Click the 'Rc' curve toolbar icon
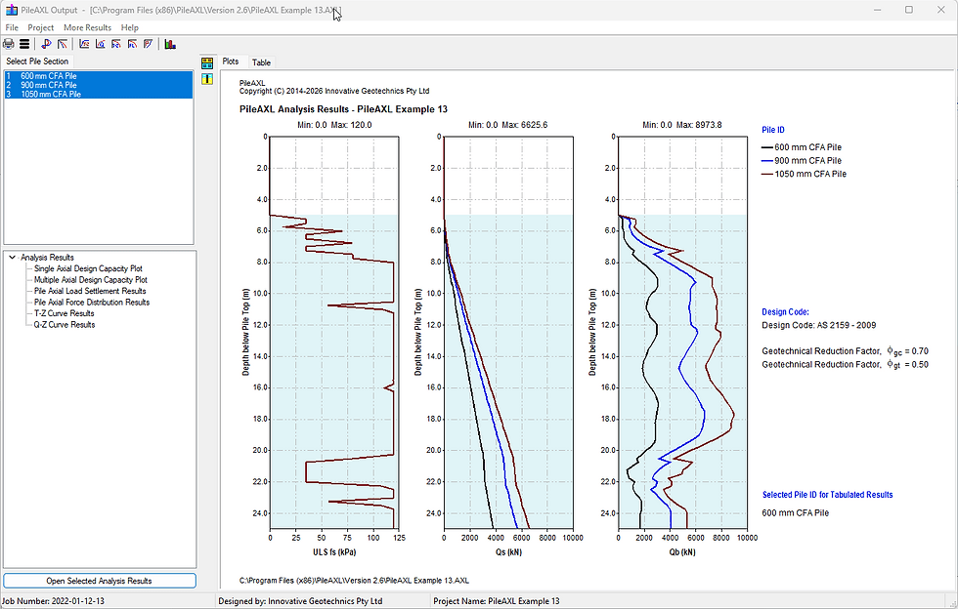Image resolution: width=958 pixels, height=609 pixels. (x=132, y=44)
